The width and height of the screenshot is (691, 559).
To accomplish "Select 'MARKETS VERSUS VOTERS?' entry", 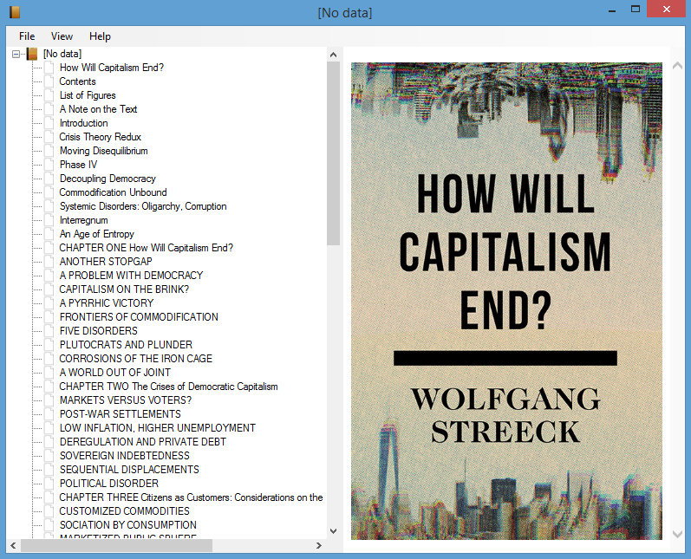I will pos(126,400).
